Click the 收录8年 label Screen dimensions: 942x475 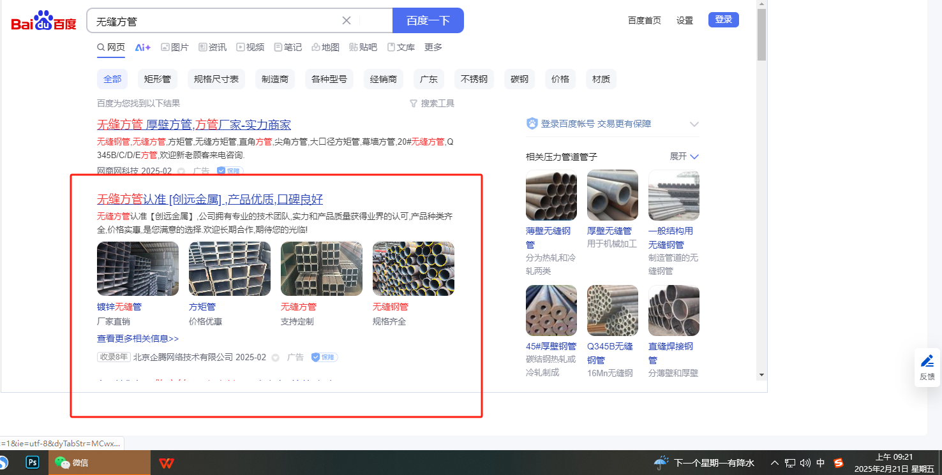click(114, 357)
